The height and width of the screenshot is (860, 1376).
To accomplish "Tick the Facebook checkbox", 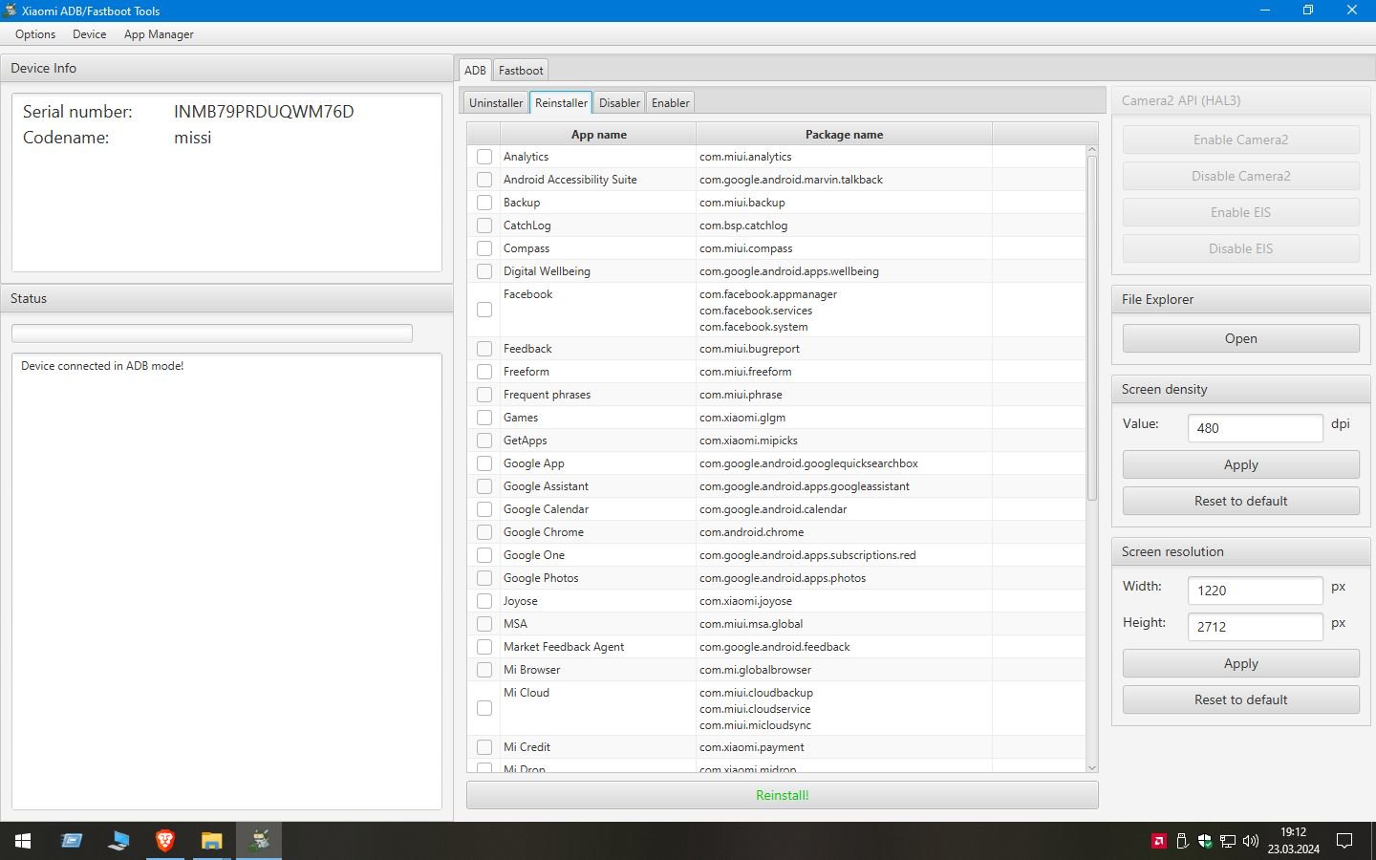I will 484,310.
